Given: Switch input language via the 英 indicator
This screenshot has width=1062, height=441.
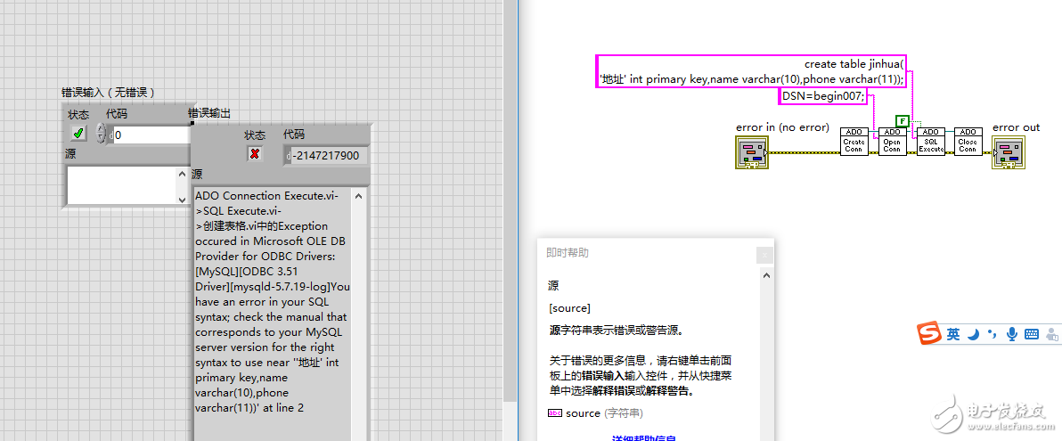Looking at the screenshot, I should pos(953,334).
